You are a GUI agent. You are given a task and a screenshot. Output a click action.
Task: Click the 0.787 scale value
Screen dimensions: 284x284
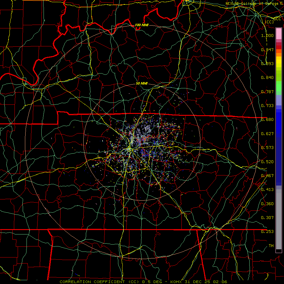(267, 92)
